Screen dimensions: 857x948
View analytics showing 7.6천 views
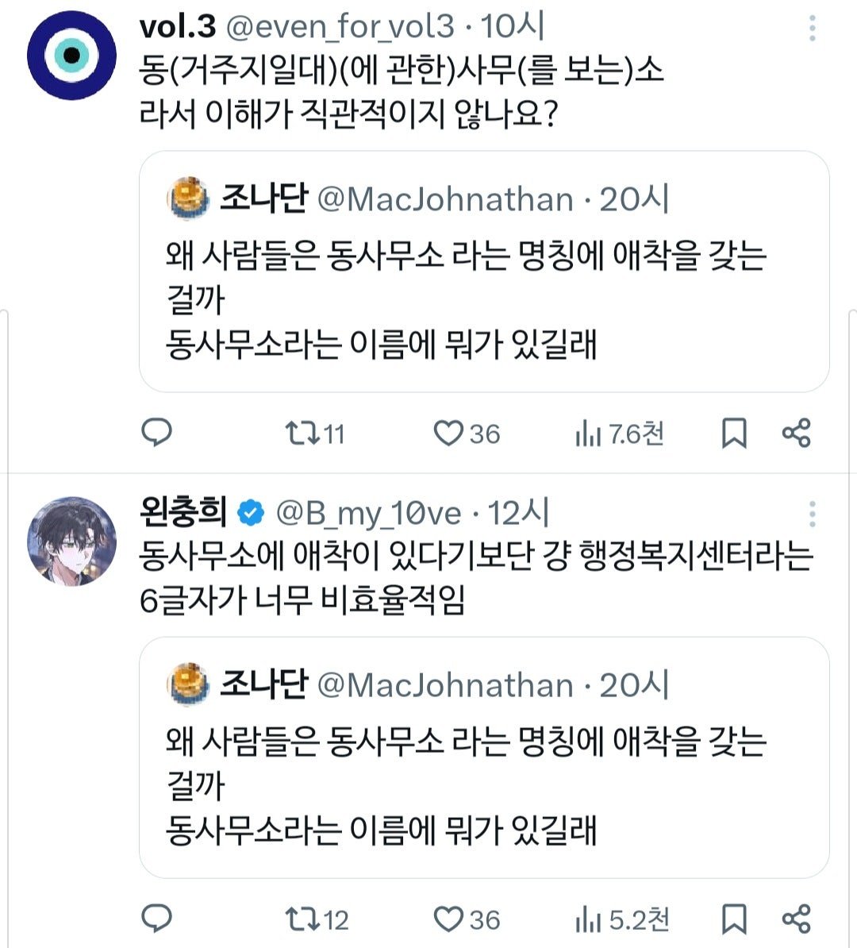[620, 434]
